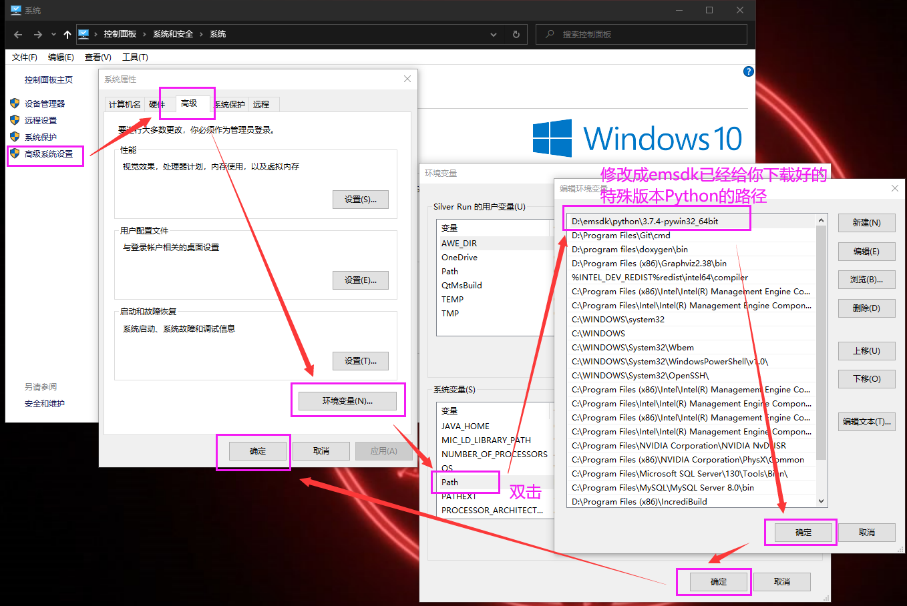Click 设置(S)... performance button
This screenshot has width=907, height=606.
pyautogui.click(x=361, y=200)
